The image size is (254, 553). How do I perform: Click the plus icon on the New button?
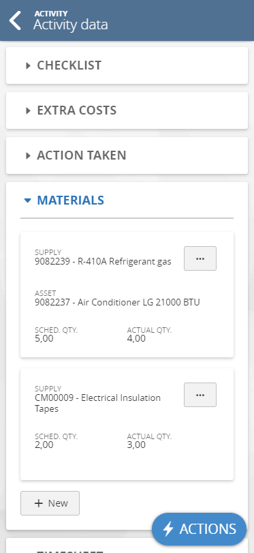click(x=38, y=503)
